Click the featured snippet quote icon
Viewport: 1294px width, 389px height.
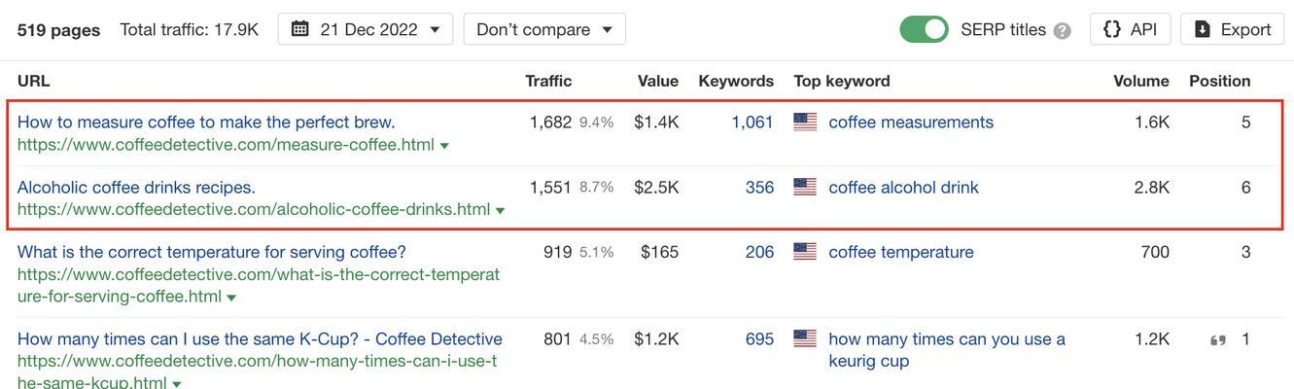[x=1217, y=339]
